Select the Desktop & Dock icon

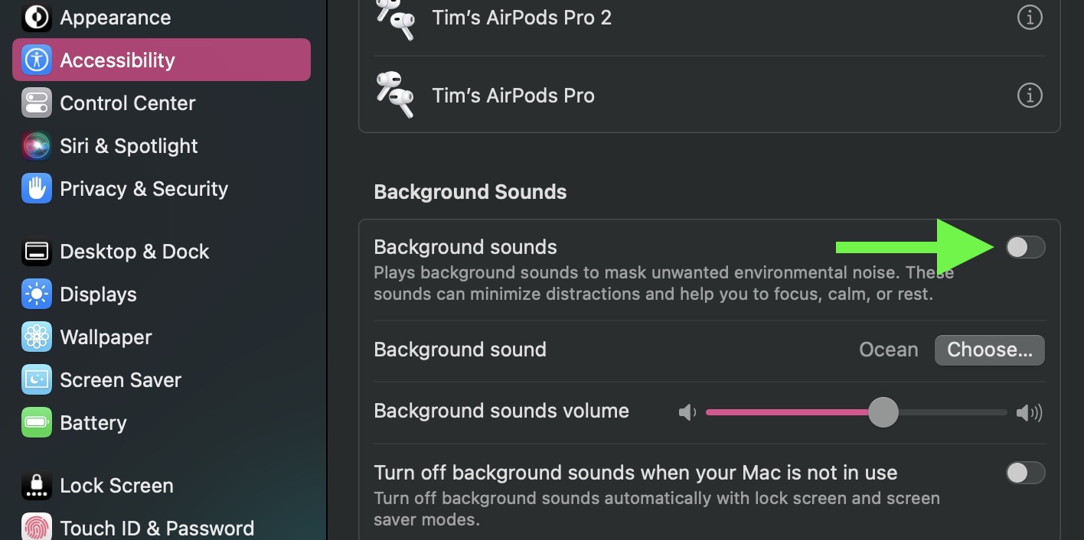coord(37,252)
